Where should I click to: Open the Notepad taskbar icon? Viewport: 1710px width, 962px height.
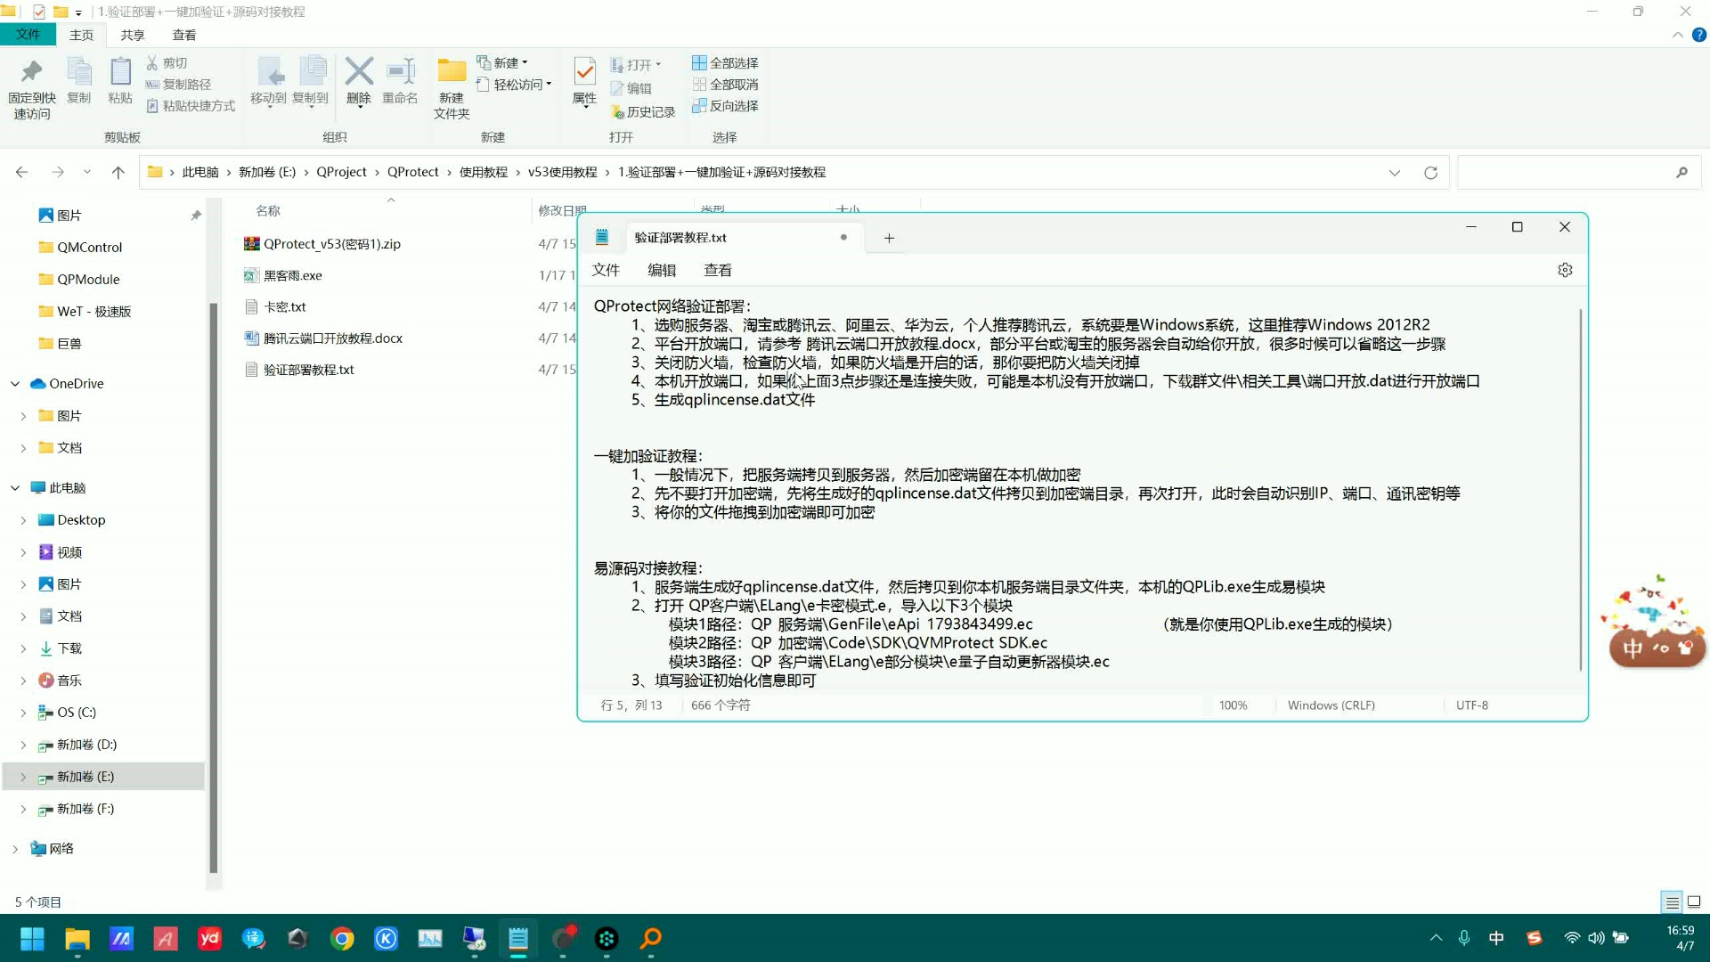518,939
